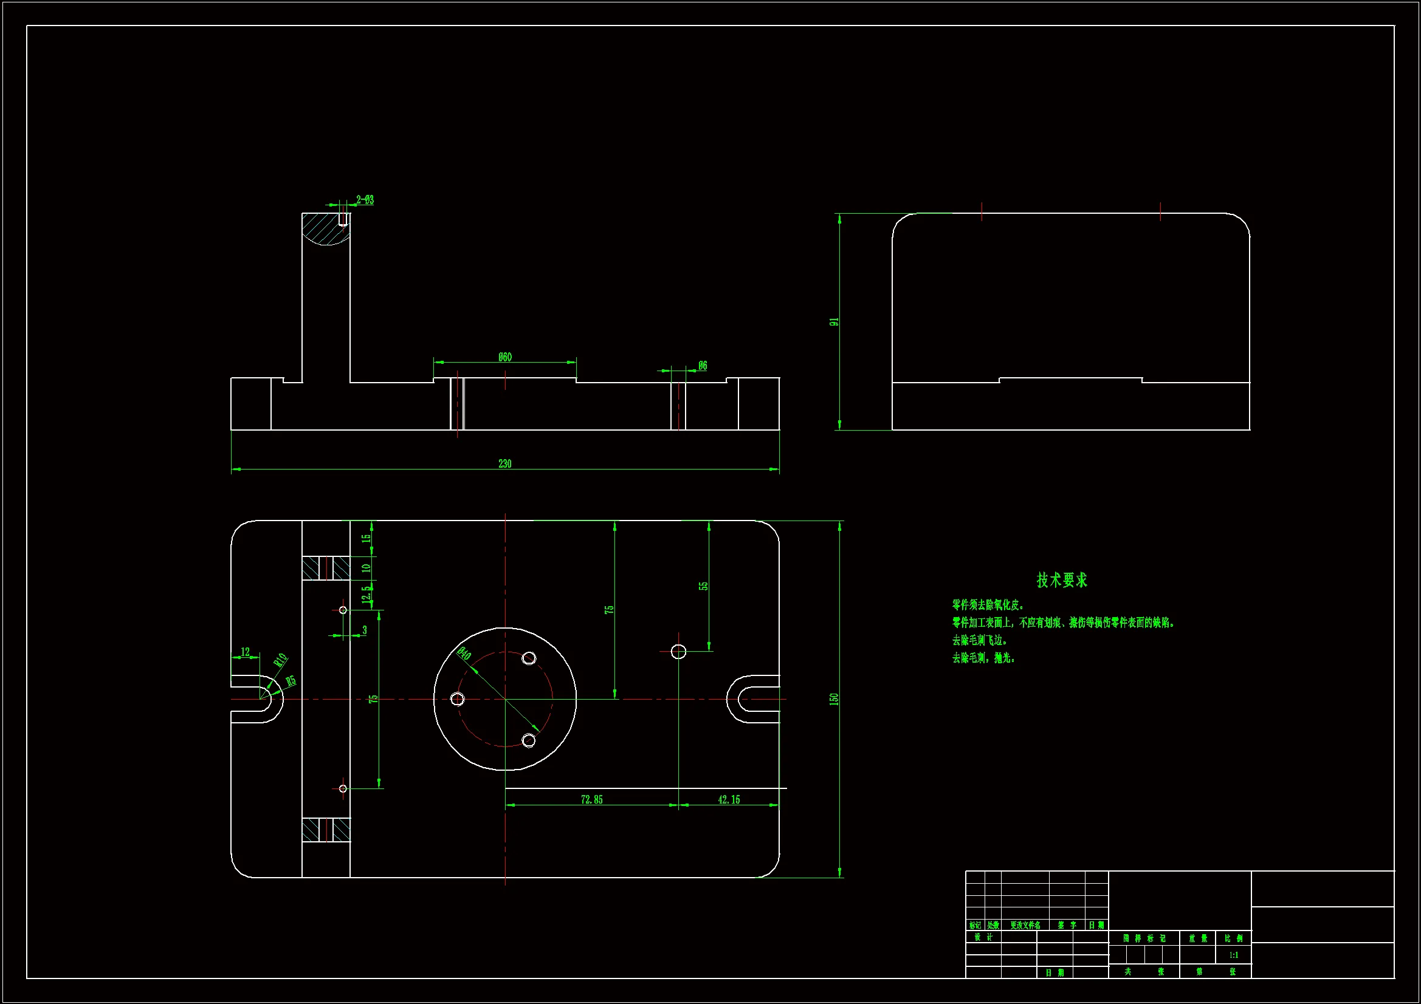Select the 比例 cell in title block
The height and width of the screenshot is (1004, 1421).
tap(1233, 938)
